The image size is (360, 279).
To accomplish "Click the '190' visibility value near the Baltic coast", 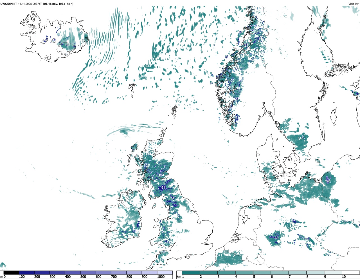I will coord(328,182).
